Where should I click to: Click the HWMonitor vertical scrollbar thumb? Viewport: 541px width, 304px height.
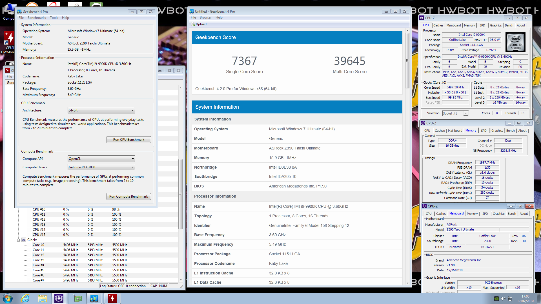pos(180,194)
